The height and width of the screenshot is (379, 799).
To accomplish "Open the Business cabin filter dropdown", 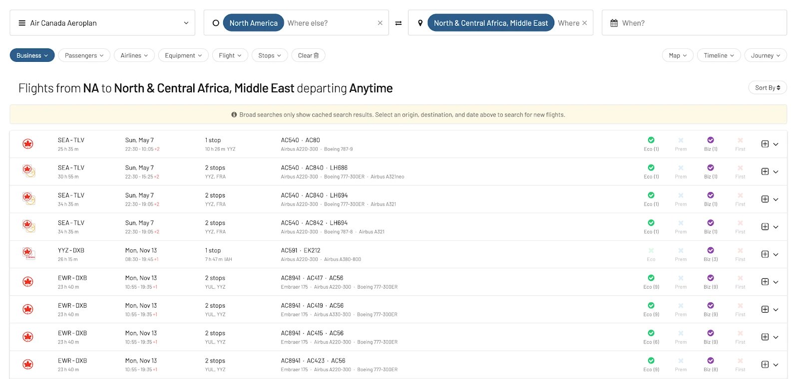I will pyautogui.click(x=32, y=55).
